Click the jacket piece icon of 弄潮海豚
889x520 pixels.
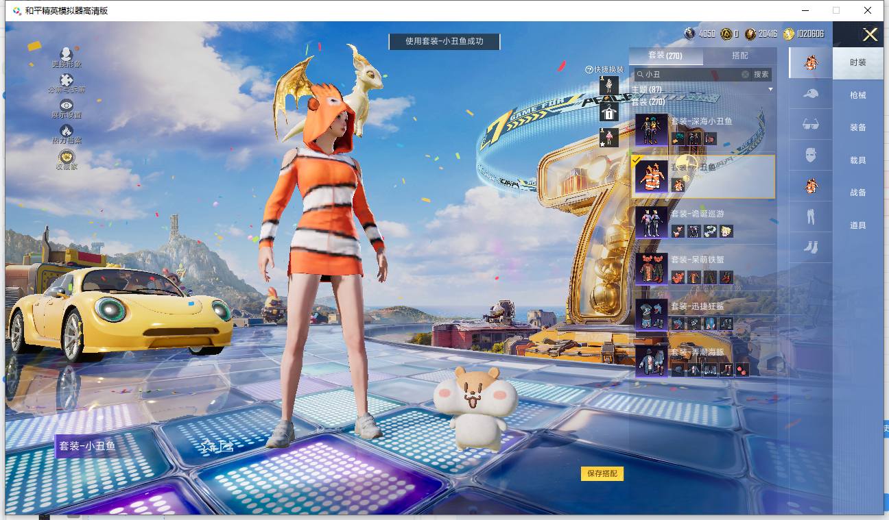coord(694,370)
